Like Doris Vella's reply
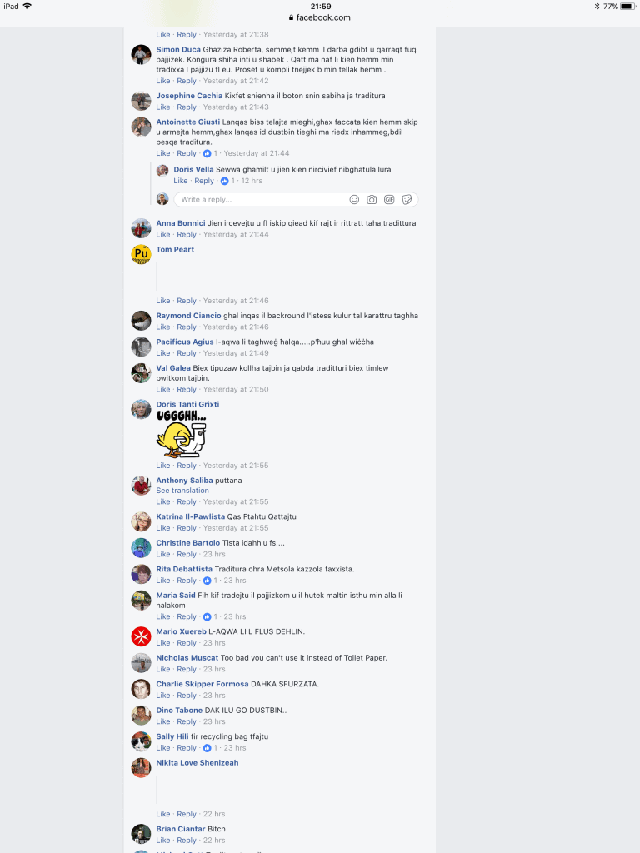 tap(181, 181)
